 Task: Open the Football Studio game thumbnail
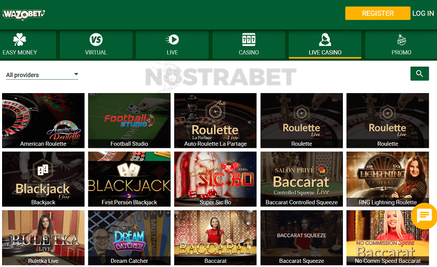[130, 120]
